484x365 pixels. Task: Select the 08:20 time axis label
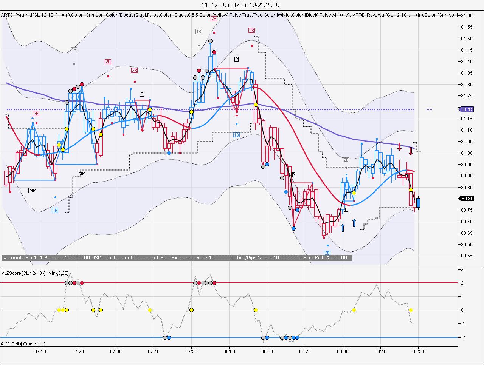(x=305, y=351)
